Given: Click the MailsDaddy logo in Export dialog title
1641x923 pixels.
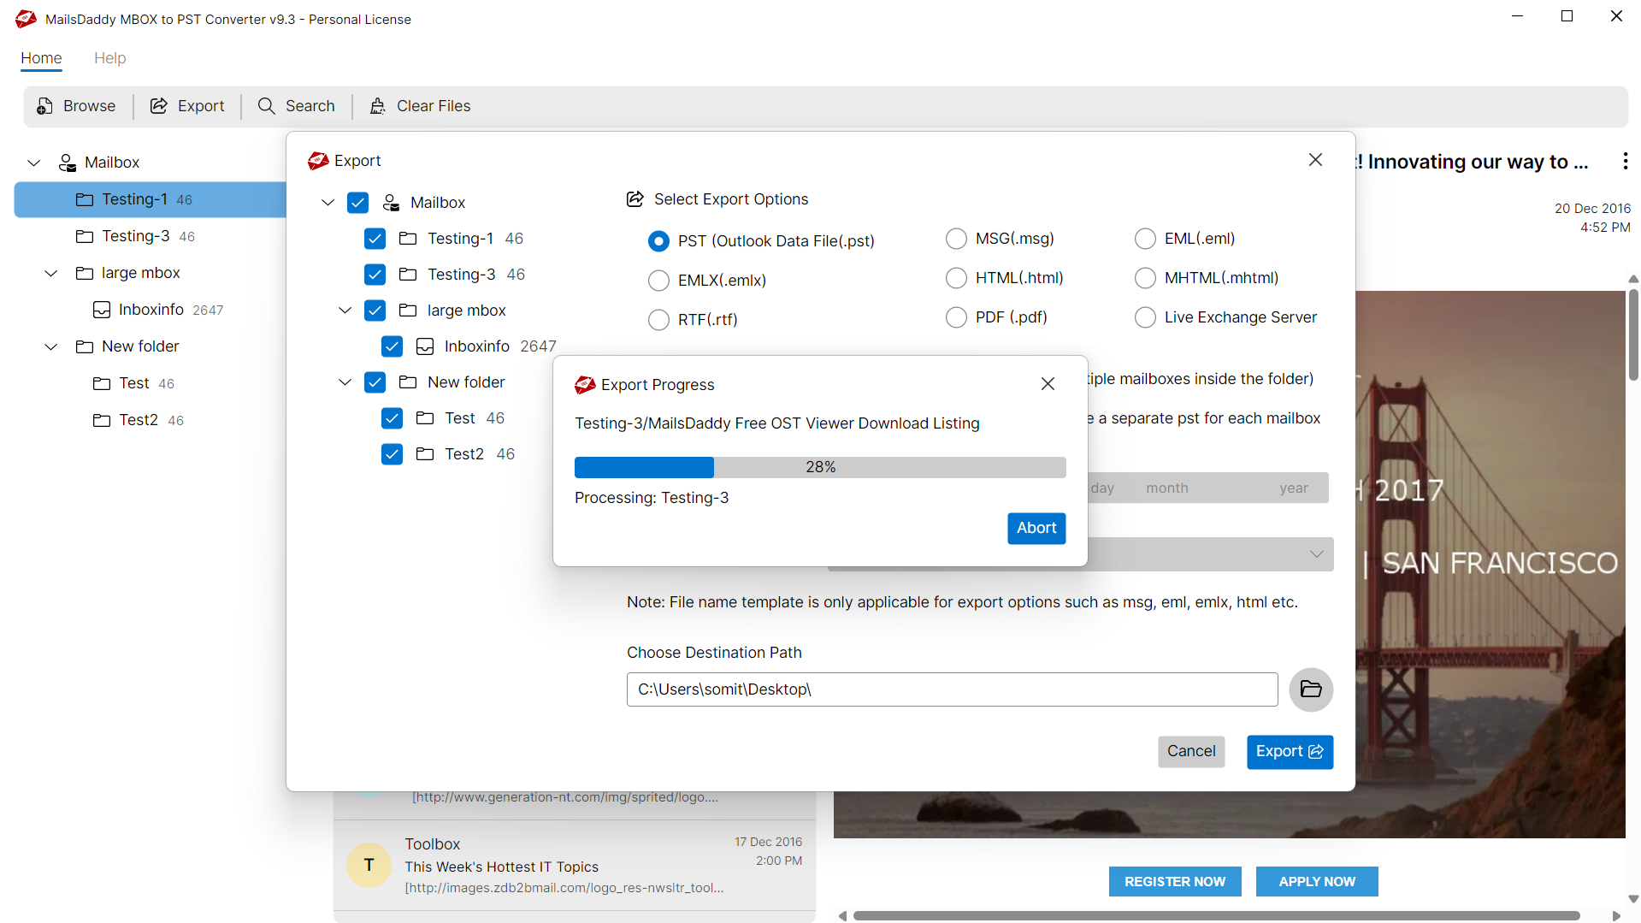Looking at the screenshot, I should point(318,161).
